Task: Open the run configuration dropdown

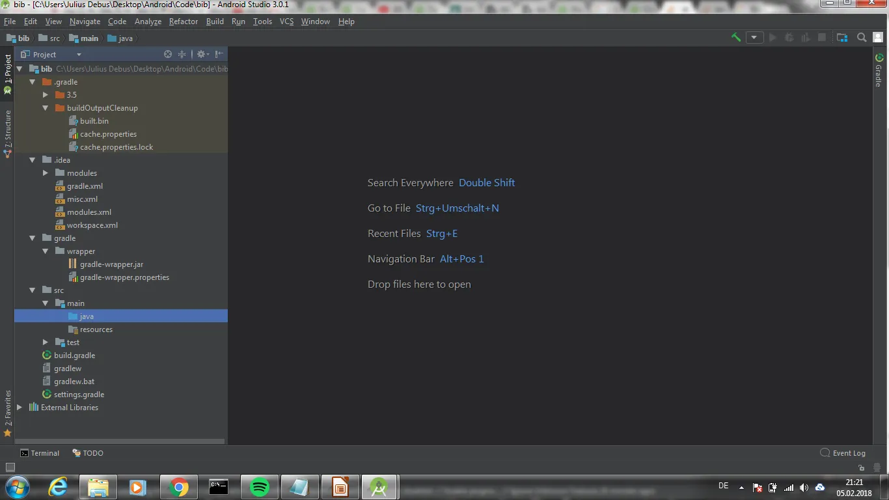Action: pos(754,38)
